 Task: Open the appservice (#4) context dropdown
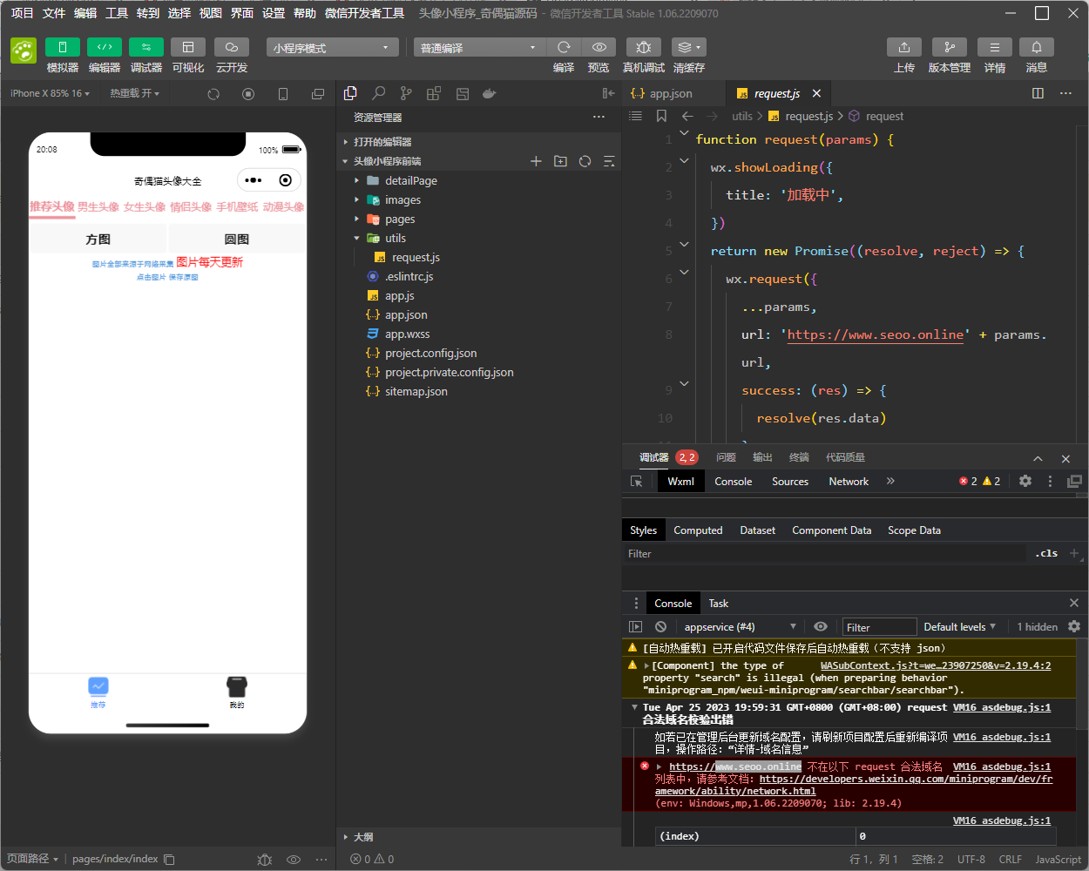(741, 627)
